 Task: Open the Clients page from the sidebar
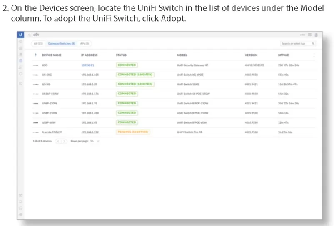(21, 67)
